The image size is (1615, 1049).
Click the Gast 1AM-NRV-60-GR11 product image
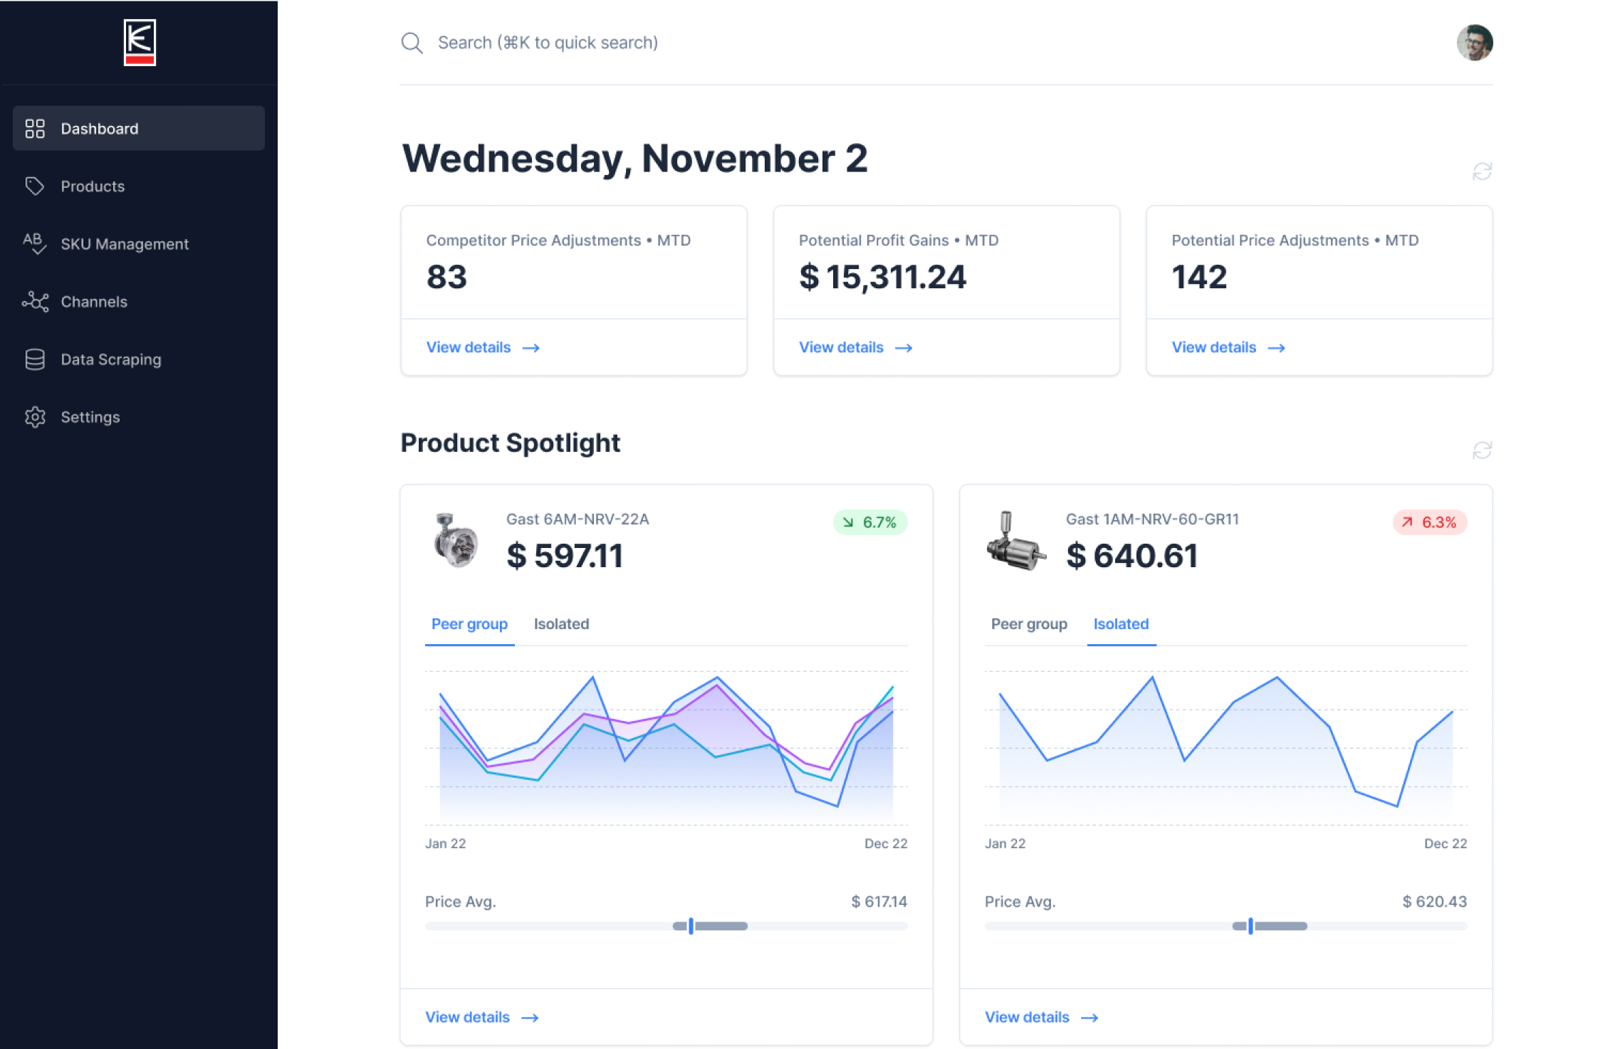pos(1016,542)
